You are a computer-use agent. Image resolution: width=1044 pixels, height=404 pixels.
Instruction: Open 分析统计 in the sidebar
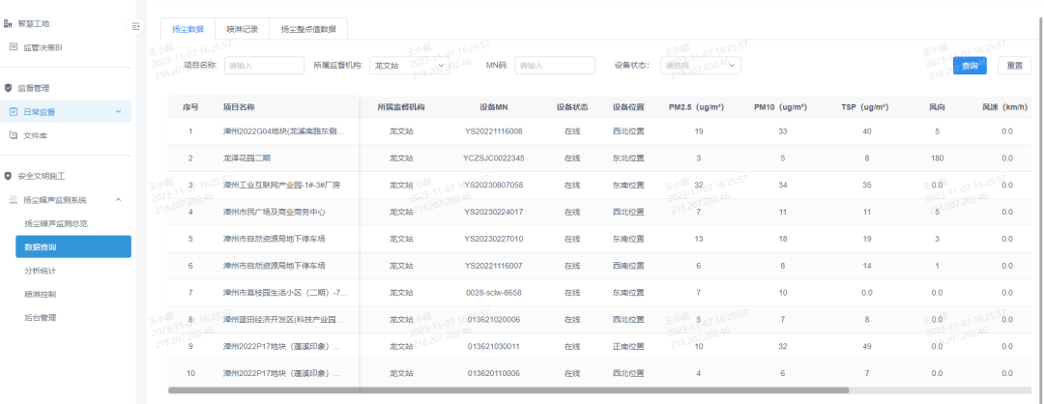click(40, 271)
